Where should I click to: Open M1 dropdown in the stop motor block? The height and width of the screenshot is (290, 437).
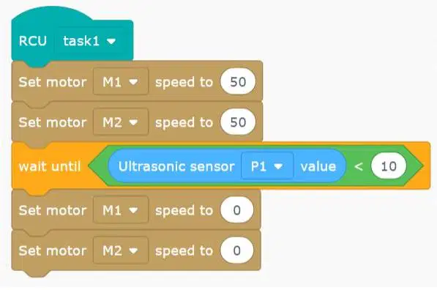121,210
